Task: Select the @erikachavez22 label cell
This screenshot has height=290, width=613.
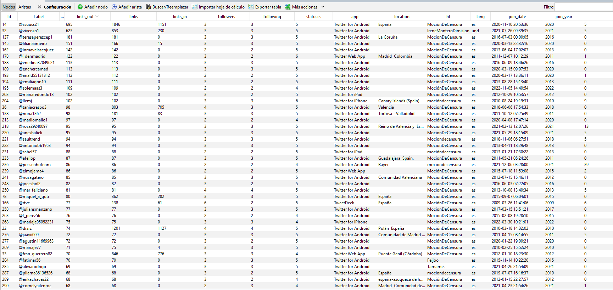Action: (33, 279)
